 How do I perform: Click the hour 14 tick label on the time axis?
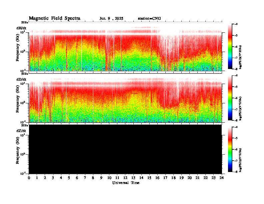[141, 178]
